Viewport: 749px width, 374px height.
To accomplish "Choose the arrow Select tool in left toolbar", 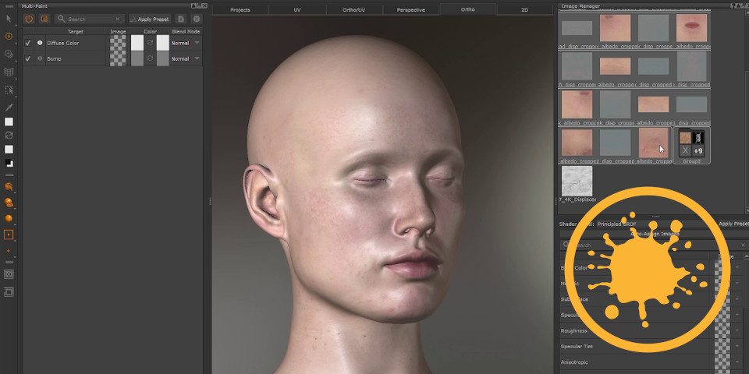I will tap(9, 19).
